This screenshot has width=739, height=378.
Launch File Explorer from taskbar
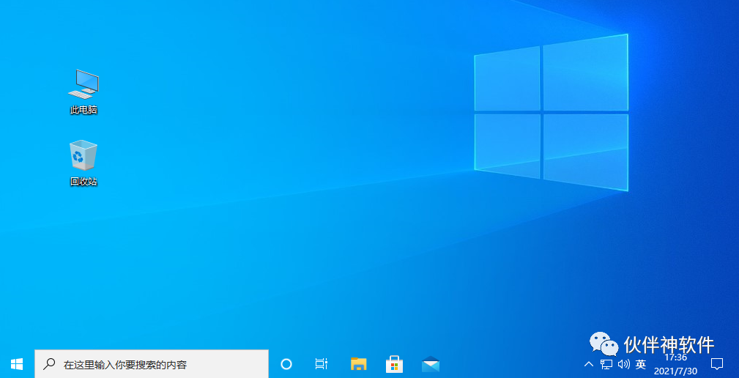359,364
